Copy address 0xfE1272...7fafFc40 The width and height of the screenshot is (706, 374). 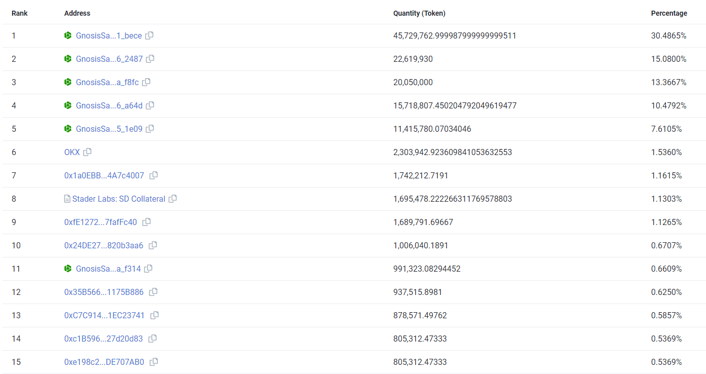147,222
